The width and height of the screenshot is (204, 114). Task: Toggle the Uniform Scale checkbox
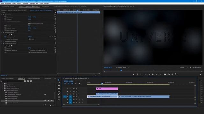(x=29, y=24)
